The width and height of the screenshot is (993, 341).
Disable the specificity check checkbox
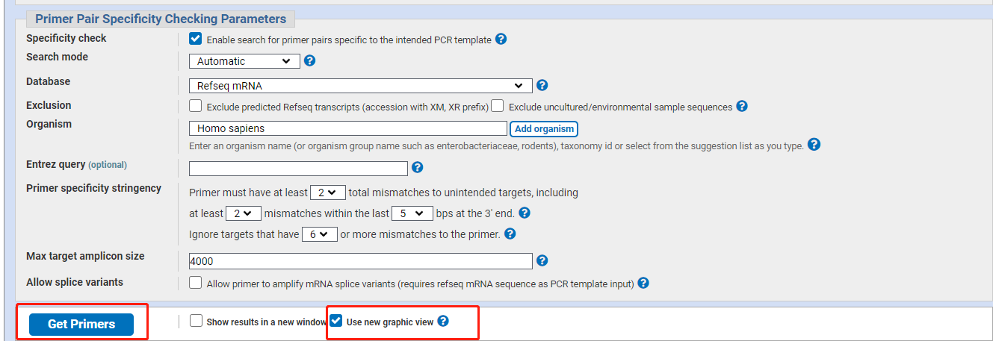pyautogui.click(x=196, y=39)
